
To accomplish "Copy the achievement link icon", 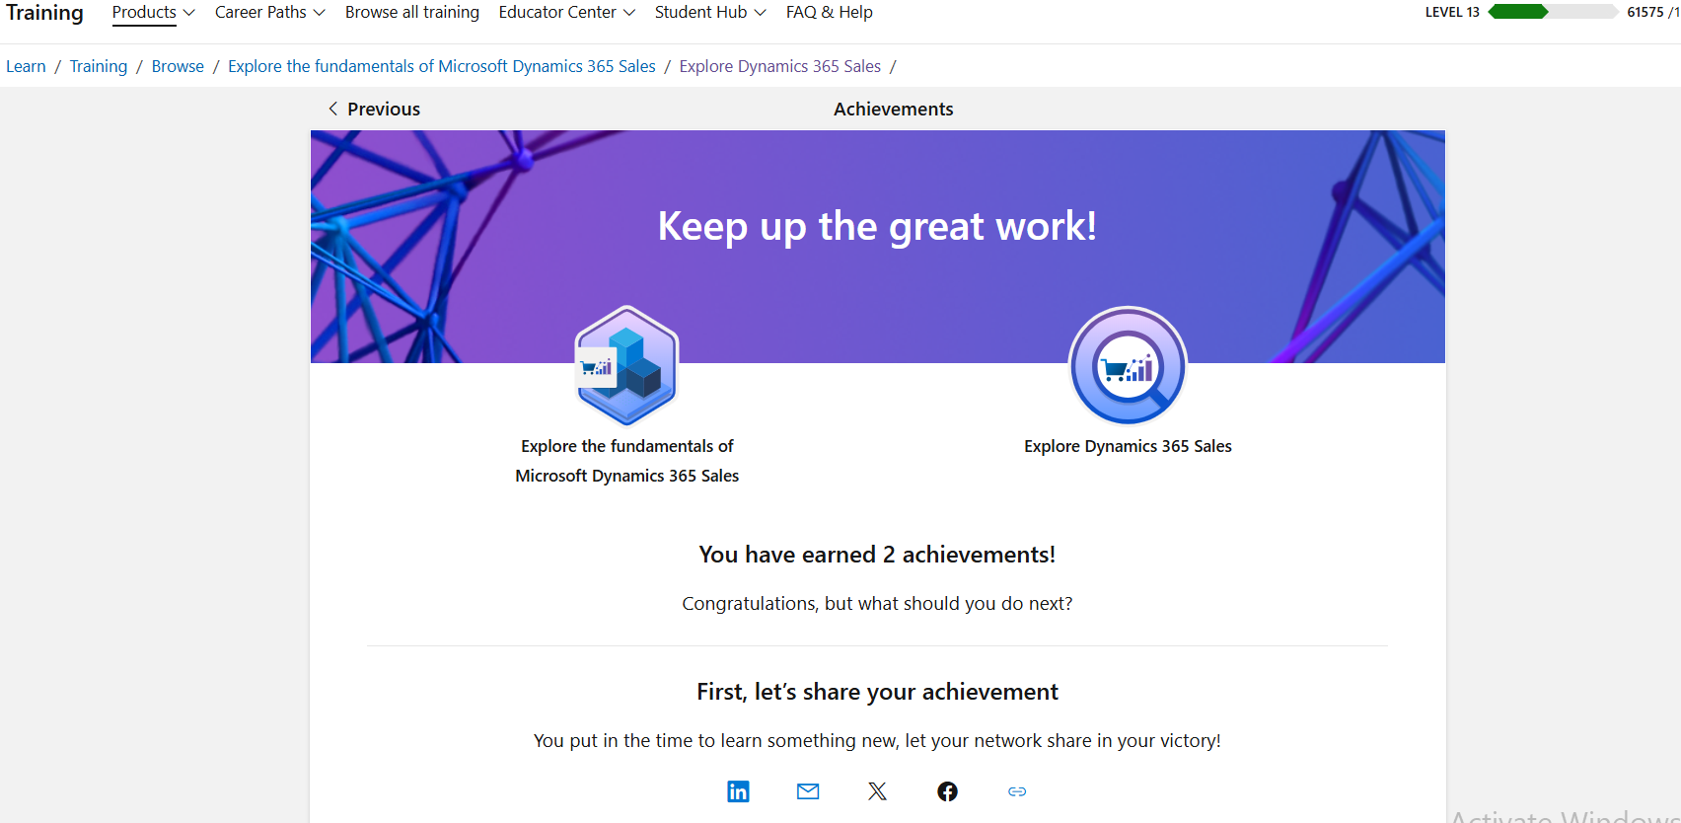I will click(1017, 791).
